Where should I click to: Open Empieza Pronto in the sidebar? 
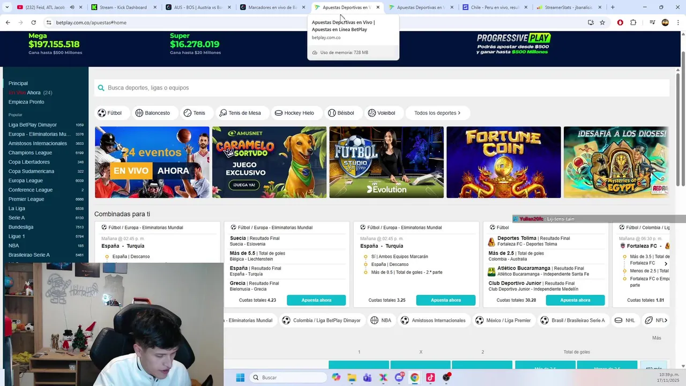(26, 102)
